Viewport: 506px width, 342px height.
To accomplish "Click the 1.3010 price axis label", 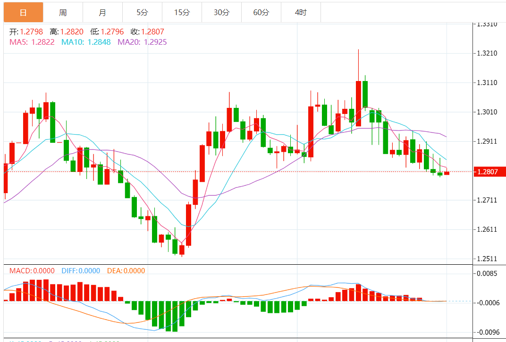I will tap(487, 112).
